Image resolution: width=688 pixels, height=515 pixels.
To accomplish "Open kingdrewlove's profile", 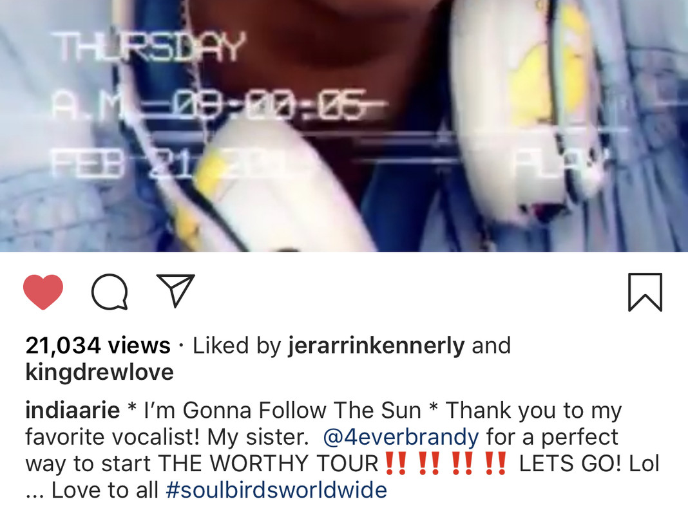I will (x=100, y=373).
